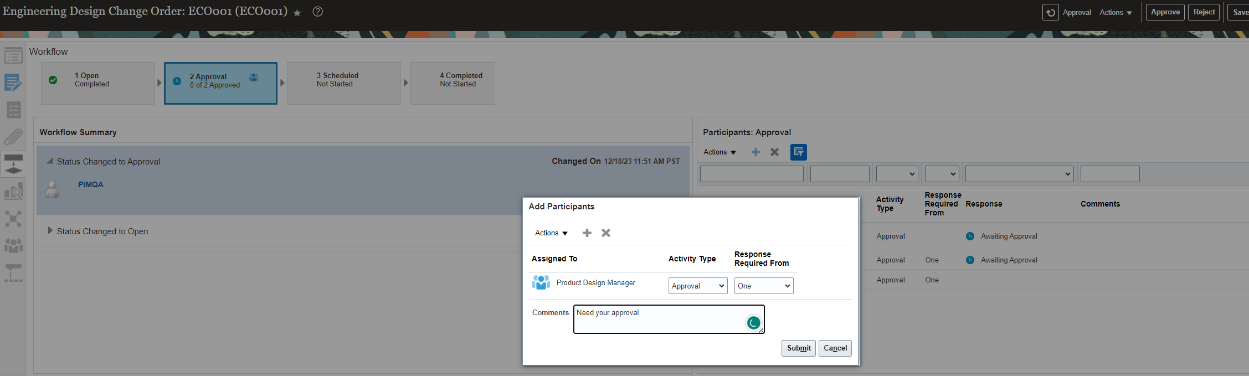Submit the Add Participants dialog
The height and width of the screenshot is (376, 1249).
[798, 348]
